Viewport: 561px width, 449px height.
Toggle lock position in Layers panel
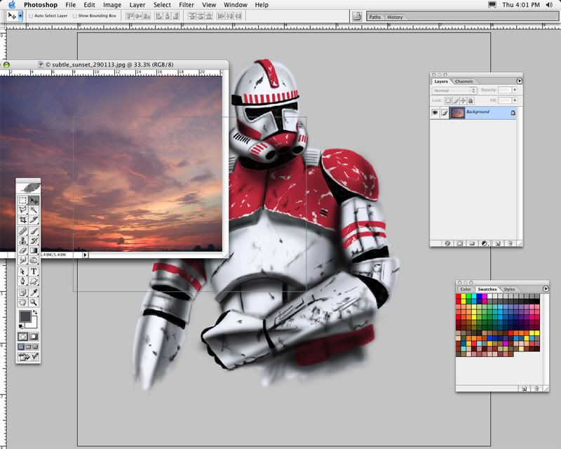(x=464, y=100)
